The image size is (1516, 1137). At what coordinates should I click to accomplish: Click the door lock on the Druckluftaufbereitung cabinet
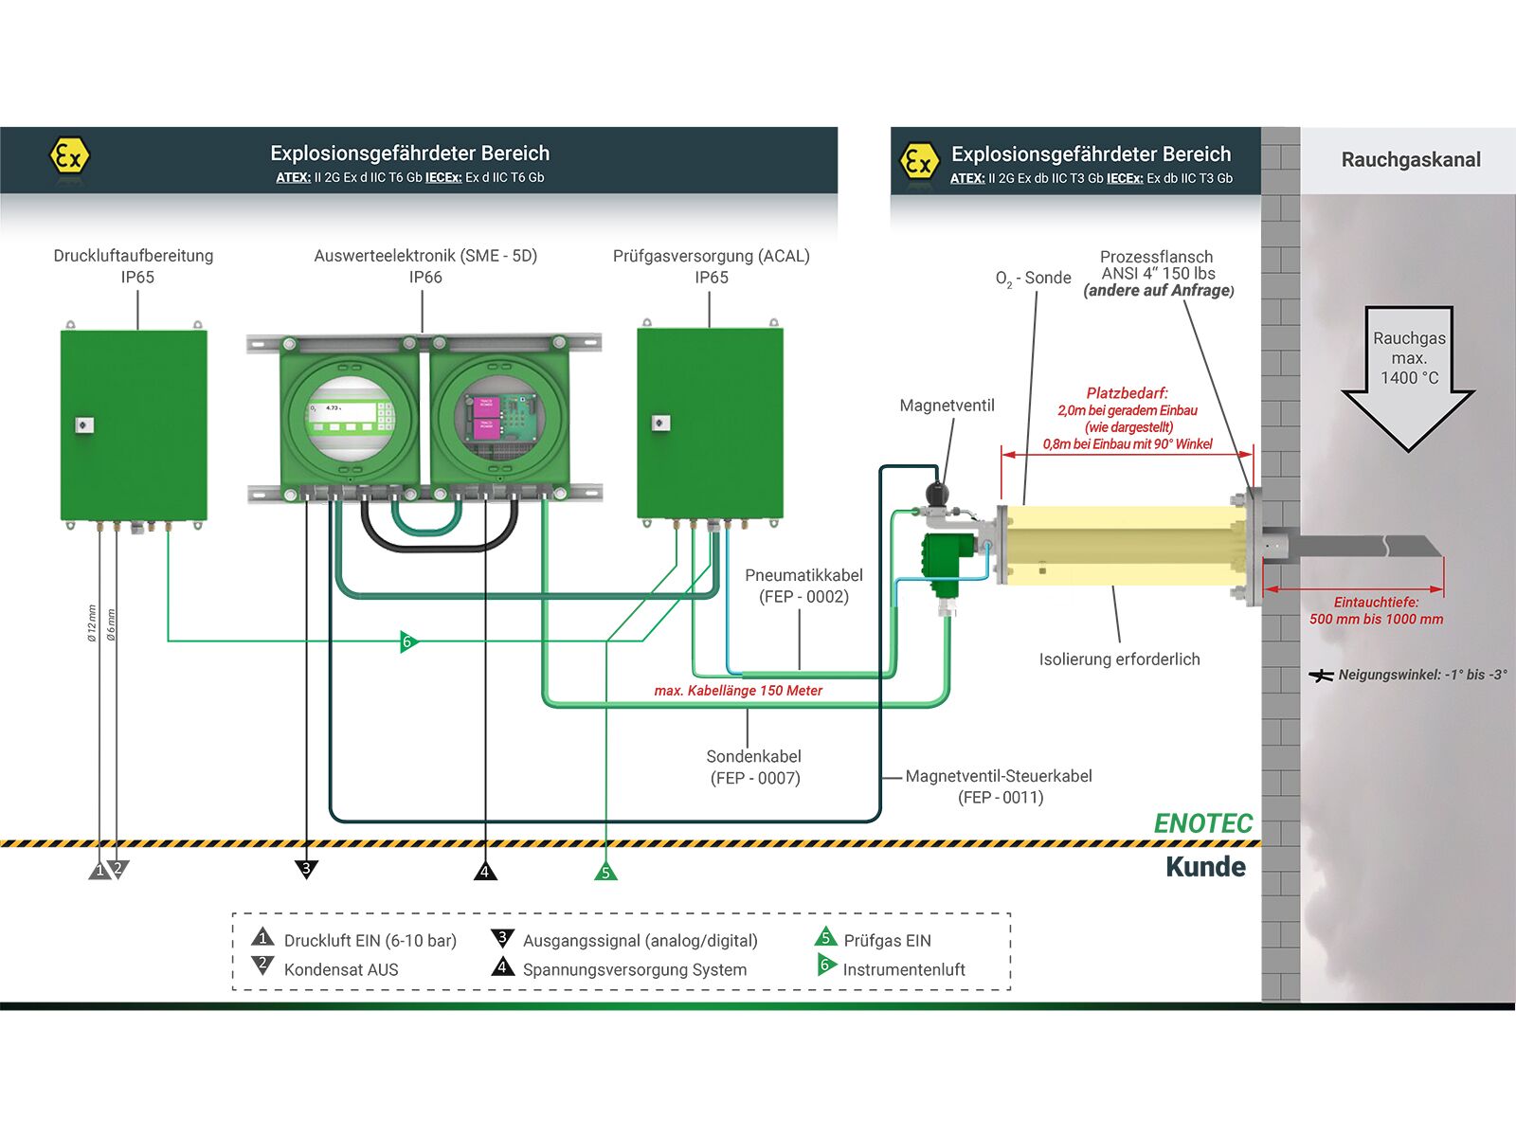pos(83,424)
